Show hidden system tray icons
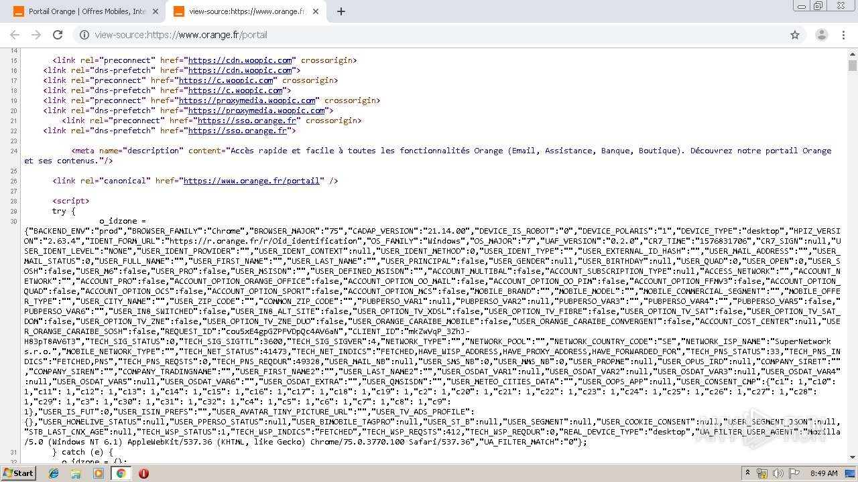The image size is (858, 482). [x=747, y=473]
